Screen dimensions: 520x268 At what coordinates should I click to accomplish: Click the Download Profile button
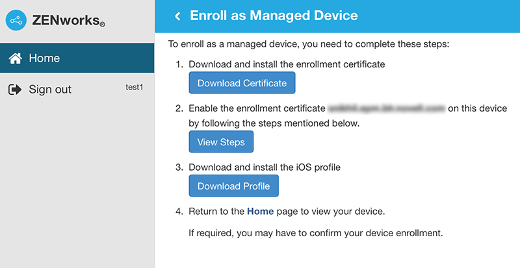tap(233, 186)
